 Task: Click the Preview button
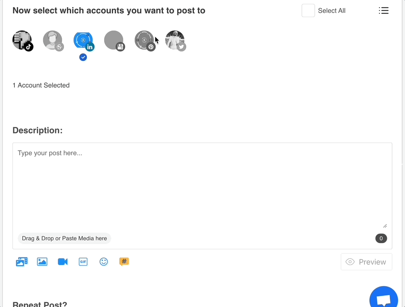pos(366,262)
